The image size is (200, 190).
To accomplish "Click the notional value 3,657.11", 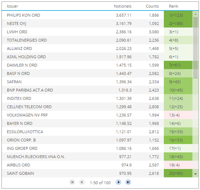I will pos(124,15).
